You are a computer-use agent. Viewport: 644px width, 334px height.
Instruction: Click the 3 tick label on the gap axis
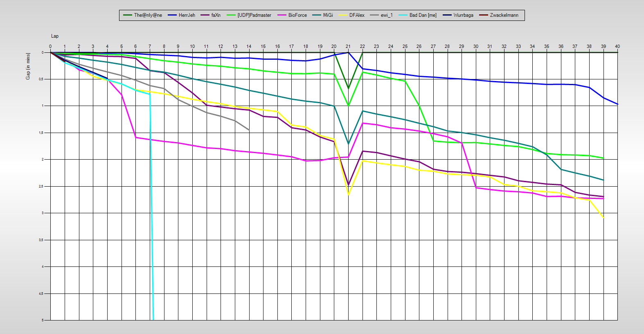pos(42,213)
